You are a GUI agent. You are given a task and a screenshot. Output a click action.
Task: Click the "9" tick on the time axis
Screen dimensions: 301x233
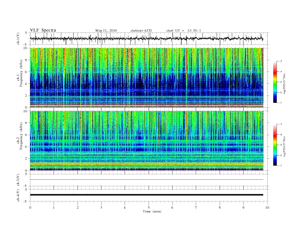[x=243, y=207]
